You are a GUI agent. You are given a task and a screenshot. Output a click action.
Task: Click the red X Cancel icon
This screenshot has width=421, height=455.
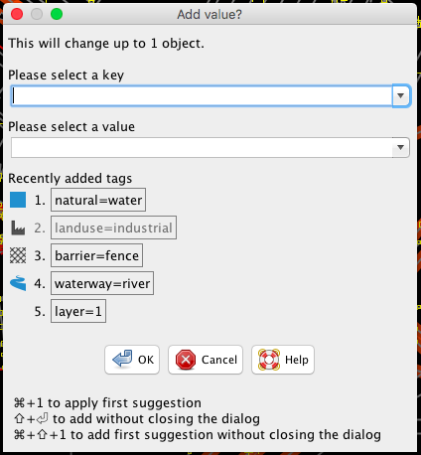186,360
